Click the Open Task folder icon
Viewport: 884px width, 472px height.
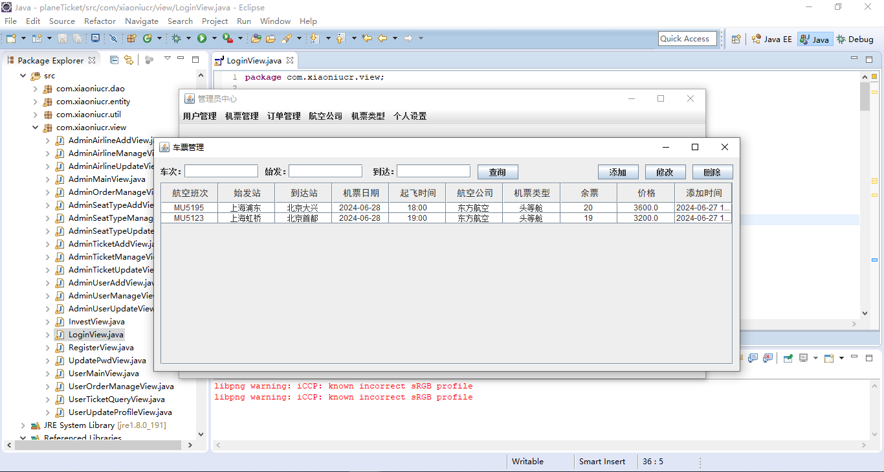click(271, 38)
